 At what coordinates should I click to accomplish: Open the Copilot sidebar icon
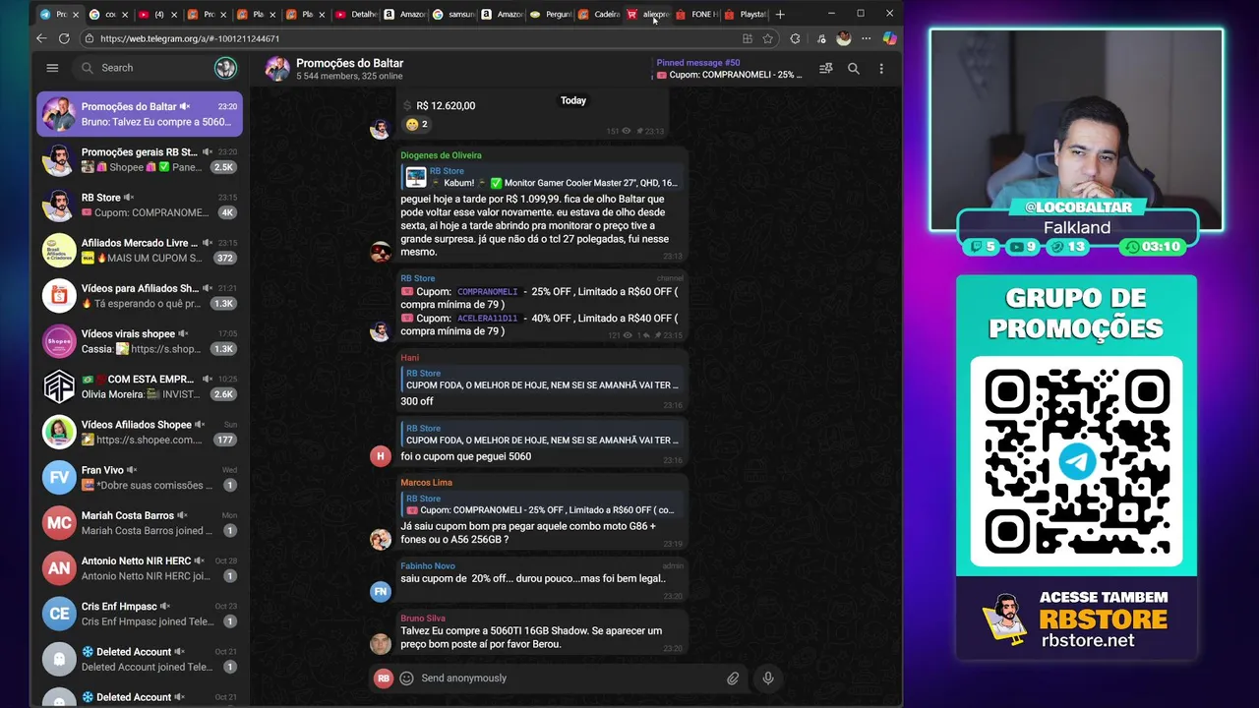point(889,38)
